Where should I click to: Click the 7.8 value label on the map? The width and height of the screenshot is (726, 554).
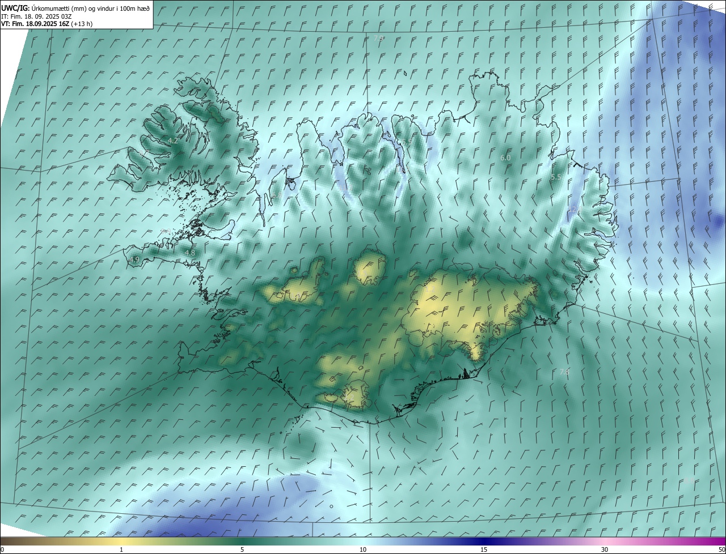click(x=564, y=372)
